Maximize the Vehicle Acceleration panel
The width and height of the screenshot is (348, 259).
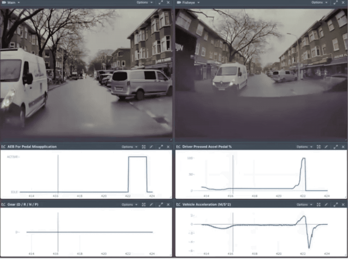pos(335,205)
